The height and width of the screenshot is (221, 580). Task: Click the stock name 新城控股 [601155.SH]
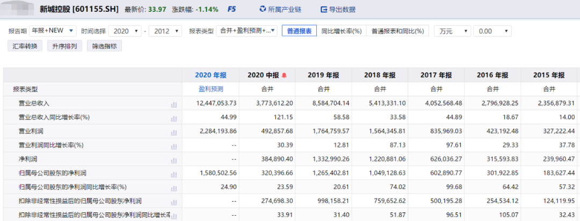[x=79, y=9]
